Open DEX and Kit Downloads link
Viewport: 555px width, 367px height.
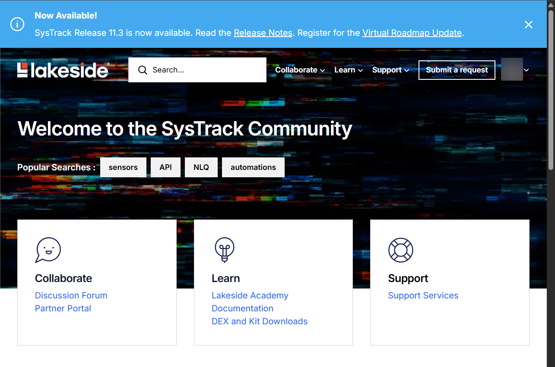(x=260, y=321)
